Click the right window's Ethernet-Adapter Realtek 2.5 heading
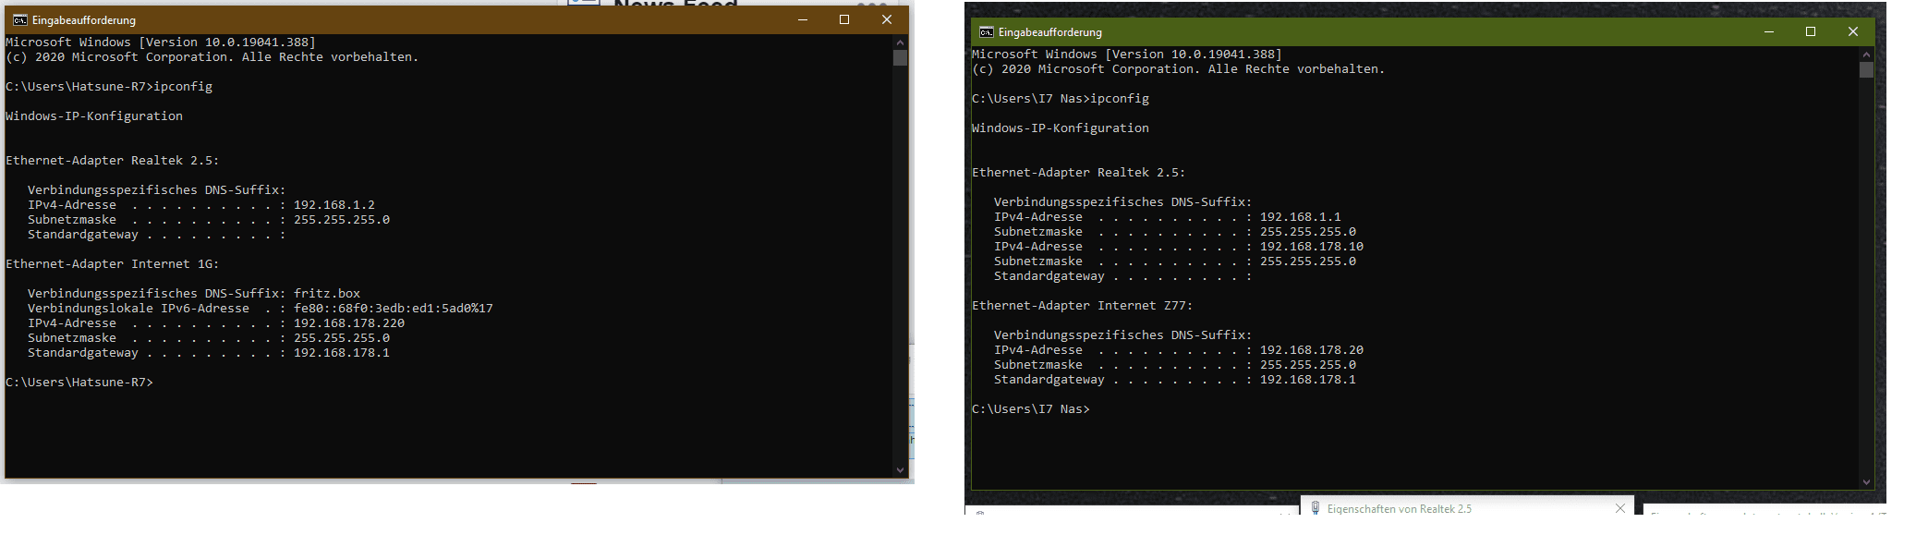Image resolution: width=1916 pixels, height=535 pixels. (1079, 172)
